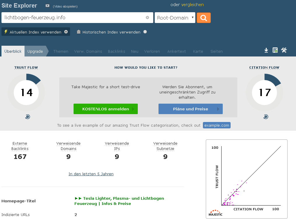Image resolution: width=296 pixels, height=223 pixels.
Task: Click the add-to-report table icon
Action: point(275,50)
